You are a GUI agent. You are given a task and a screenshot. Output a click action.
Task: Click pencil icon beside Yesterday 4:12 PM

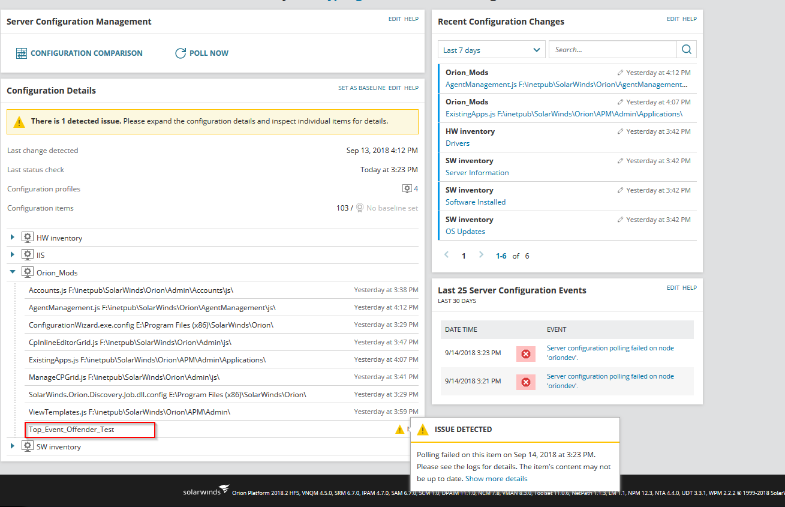[621, 73]
